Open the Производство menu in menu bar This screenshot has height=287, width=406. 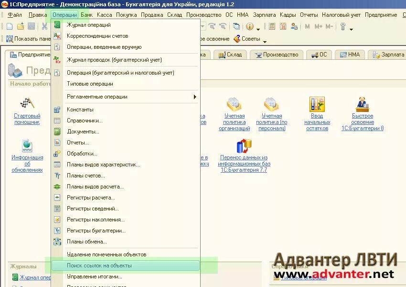(x=204, y=15)
